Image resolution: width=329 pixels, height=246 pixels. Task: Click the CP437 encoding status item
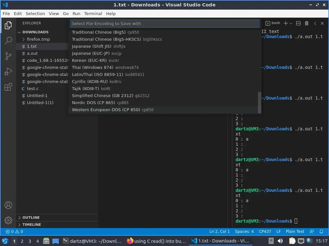(265, 231)
